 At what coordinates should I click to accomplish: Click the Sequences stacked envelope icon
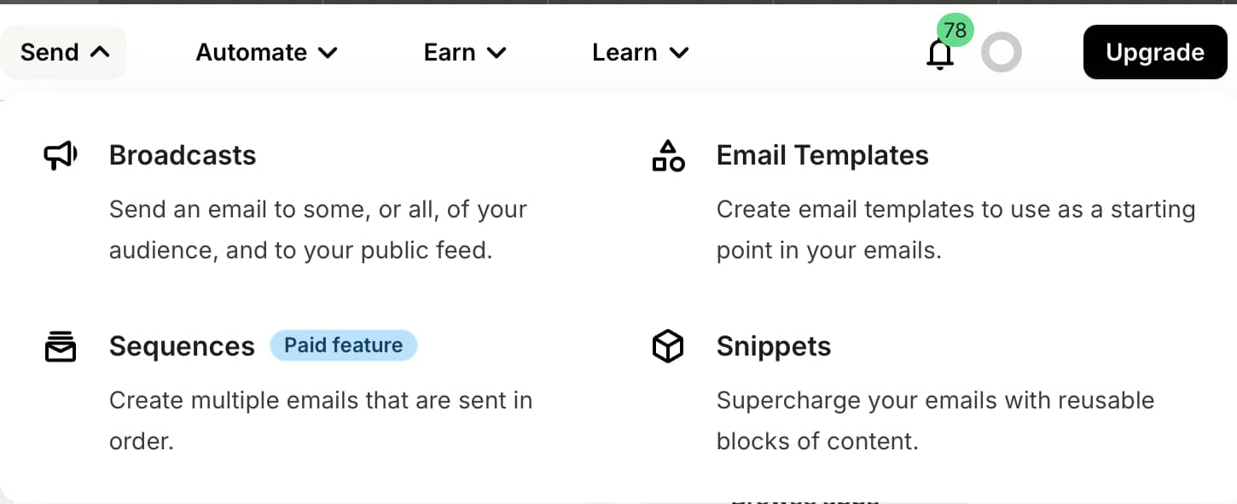click(60, 347)
